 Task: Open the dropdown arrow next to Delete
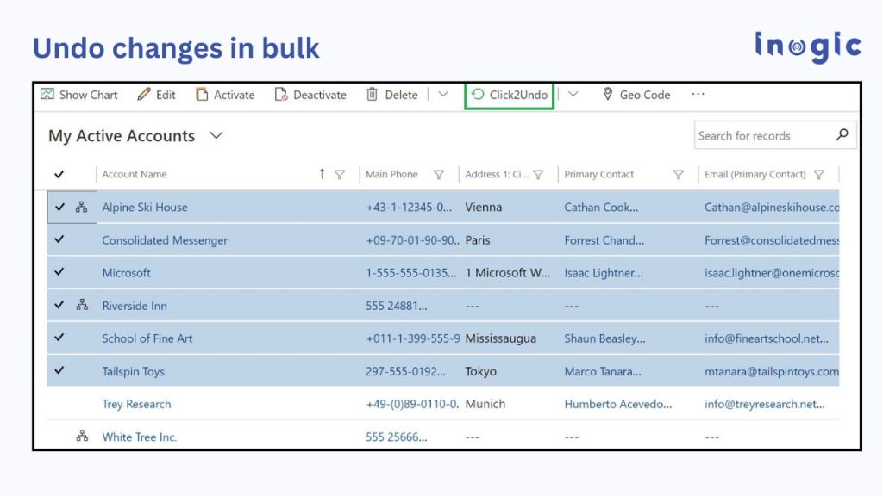(x=443, y=95)
